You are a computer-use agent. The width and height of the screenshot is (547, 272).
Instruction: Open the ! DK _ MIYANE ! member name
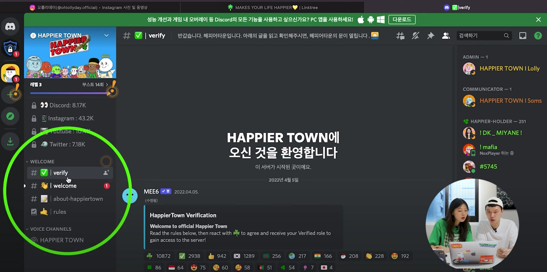click(x=501, y=133)
